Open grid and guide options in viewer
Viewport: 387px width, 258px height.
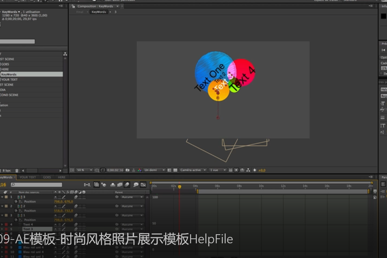pyautogui.click(x=97, y=170)
